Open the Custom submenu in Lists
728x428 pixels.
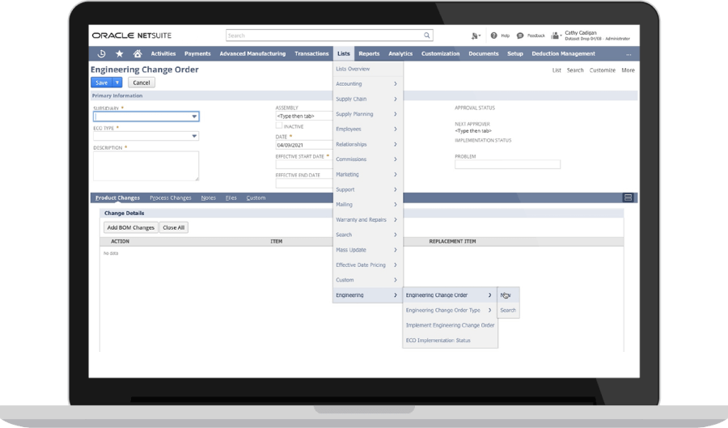tap(367, 280)
